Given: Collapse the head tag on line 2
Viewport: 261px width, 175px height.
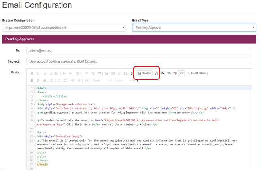Looking at the screenshot, I should 34,93.
